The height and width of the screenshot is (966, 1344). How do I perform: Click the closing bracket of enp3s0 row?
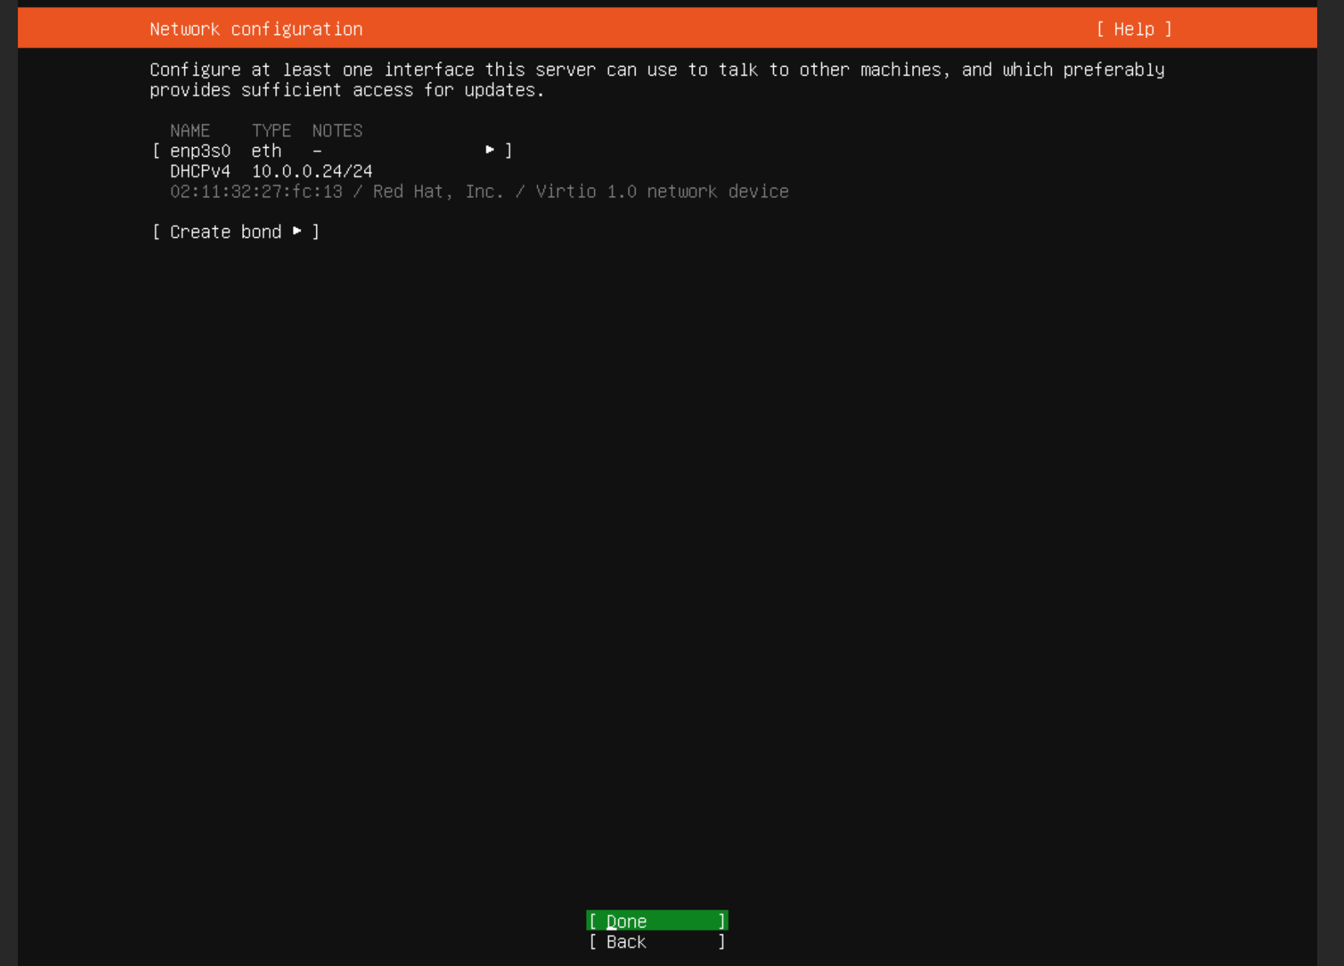[x=508, y=151]
